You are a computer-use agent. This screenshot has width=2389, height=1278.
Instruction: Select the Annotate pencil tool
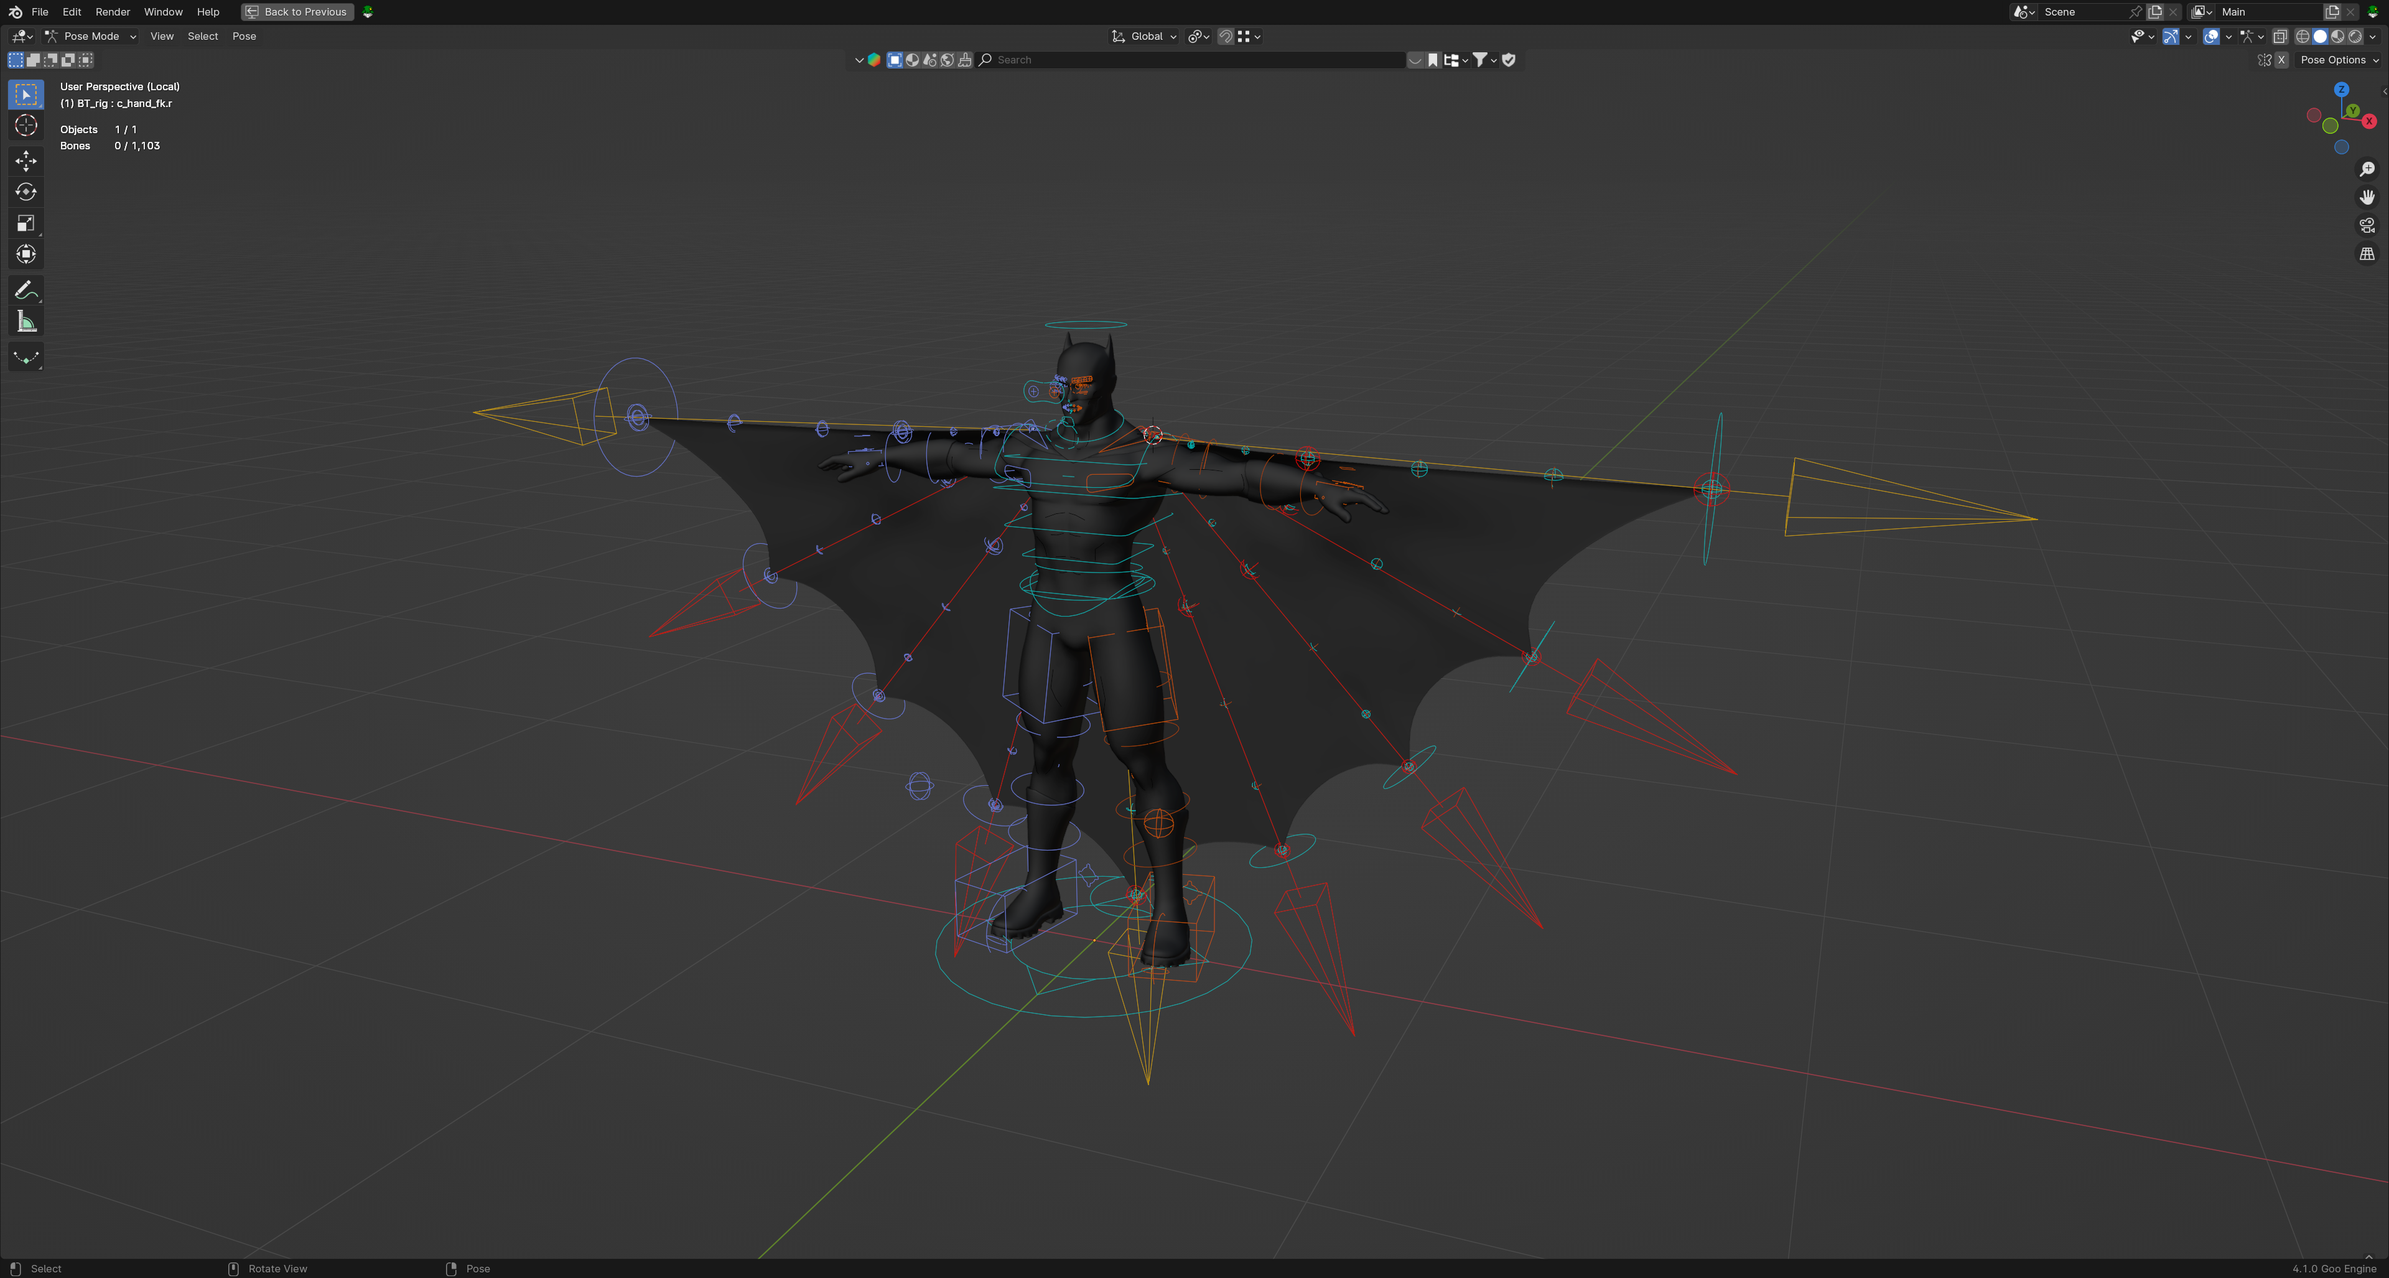[x=26, y=291]
